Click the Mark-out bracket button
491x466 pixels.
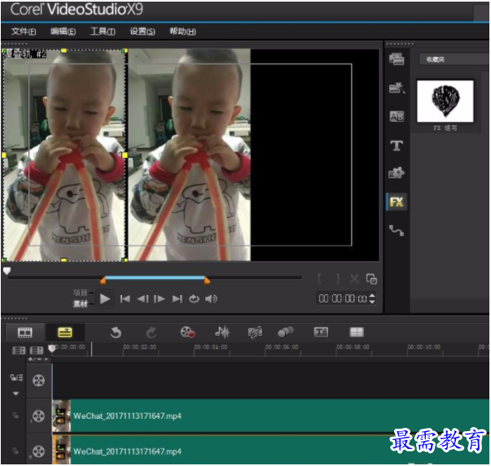click(337, 279)
